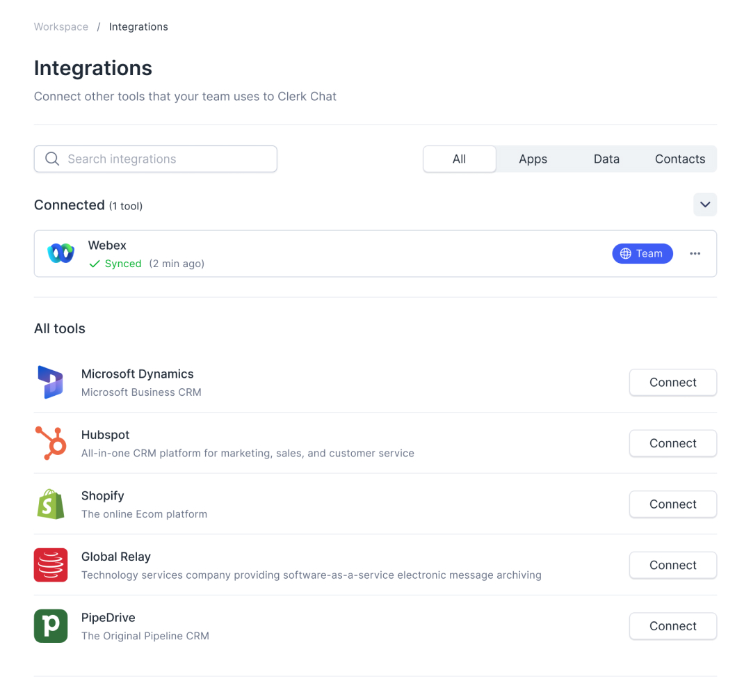751x679 pixels.
Task: Click 'Technology services company' description
Action: click(x=312, y=575)
